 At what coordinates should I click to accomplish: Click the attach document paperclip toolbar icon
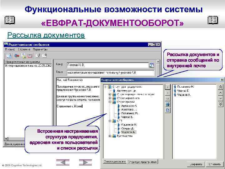click(9, 56)
